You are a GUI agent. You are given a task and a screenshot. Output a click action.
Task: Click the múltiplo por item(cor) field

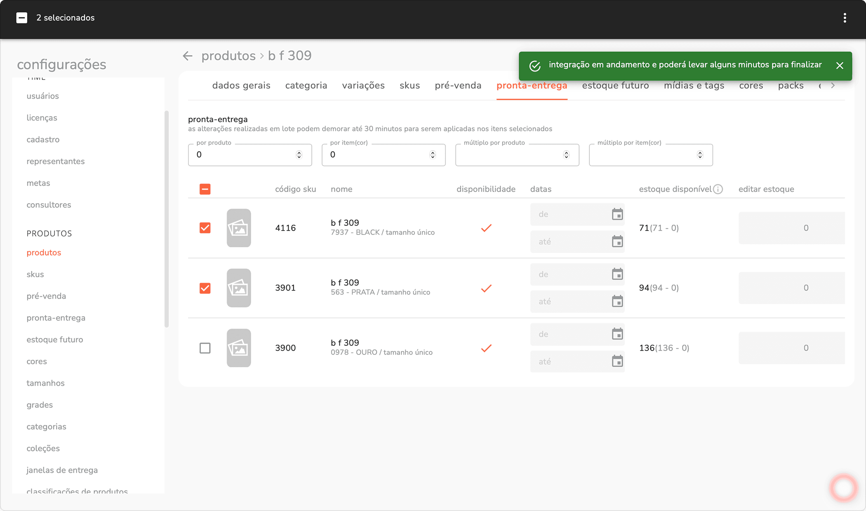[x=651, y=155]
